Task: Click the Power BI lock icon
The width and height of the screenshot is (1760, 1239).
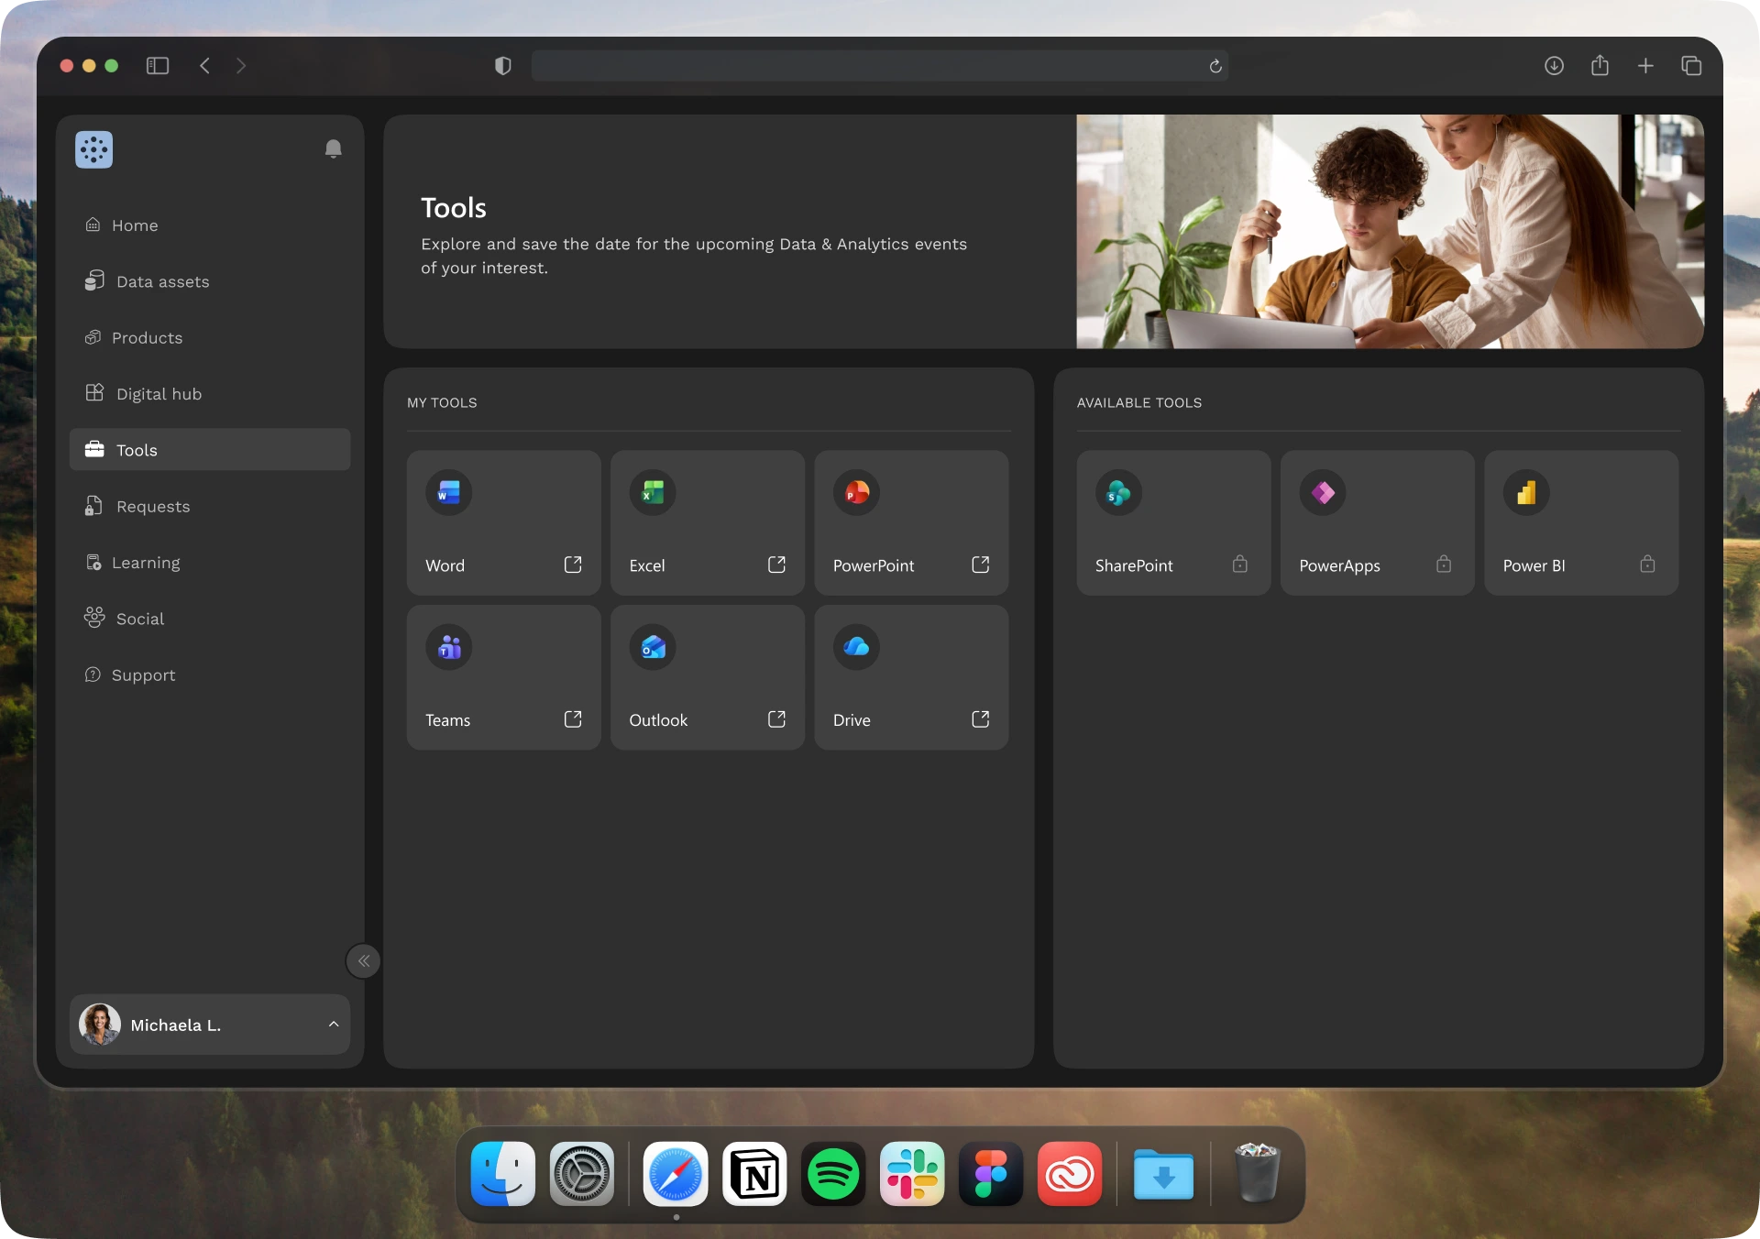Action: click(1647, 565)
